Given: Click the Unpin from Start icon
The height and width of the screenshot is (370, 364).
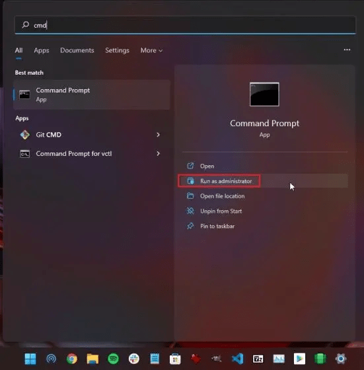Looking at the screenshot, I should 190,211.
